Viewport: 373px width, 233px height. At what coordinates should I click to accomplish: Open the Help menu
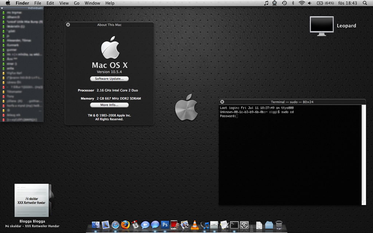tap(110, 3)
